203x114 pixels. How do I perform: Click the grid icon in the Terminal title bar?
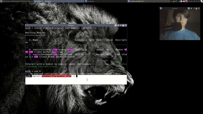[115, 25]
